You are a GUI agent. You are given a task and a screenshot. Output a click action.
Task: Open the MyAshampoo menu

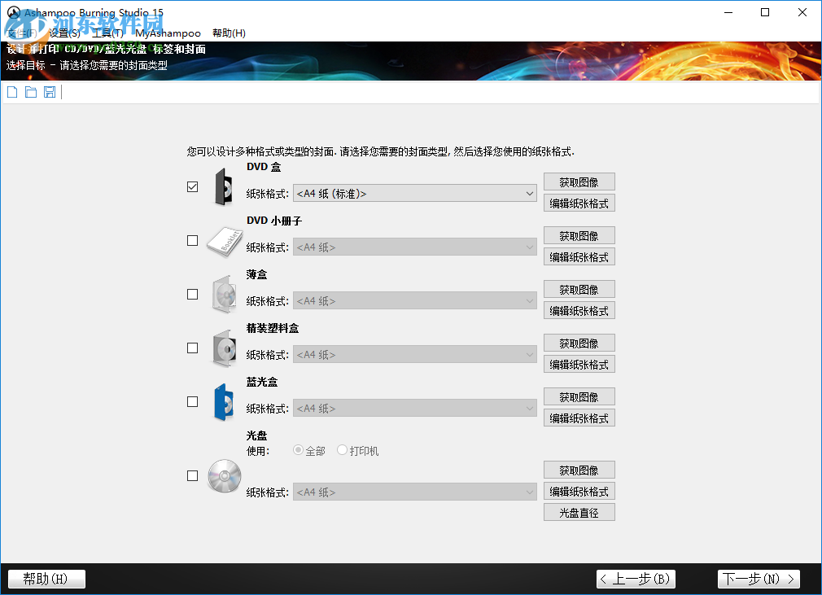pyautogui.click(x=167, y=33)
